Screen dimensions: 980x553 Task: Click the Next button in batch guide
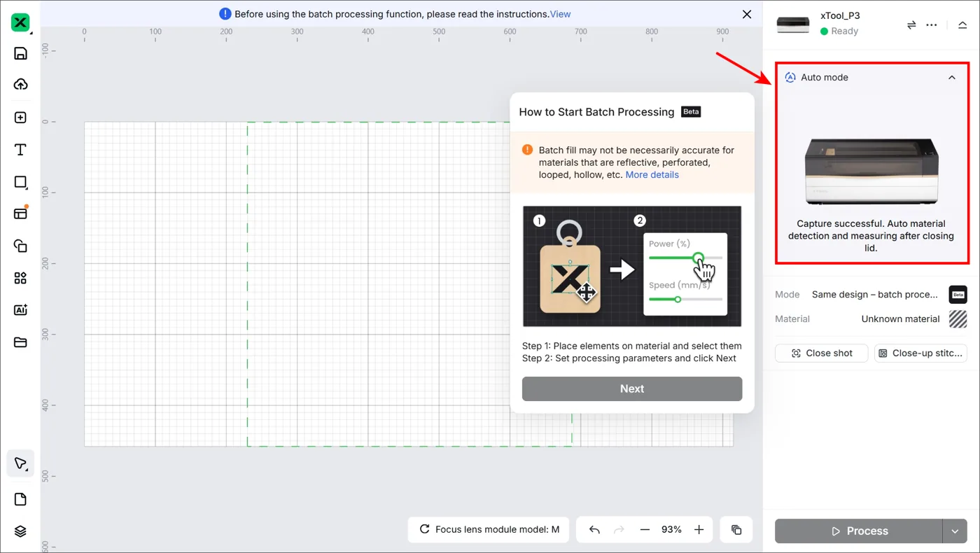pyautogui.click(x=632, y=388)
